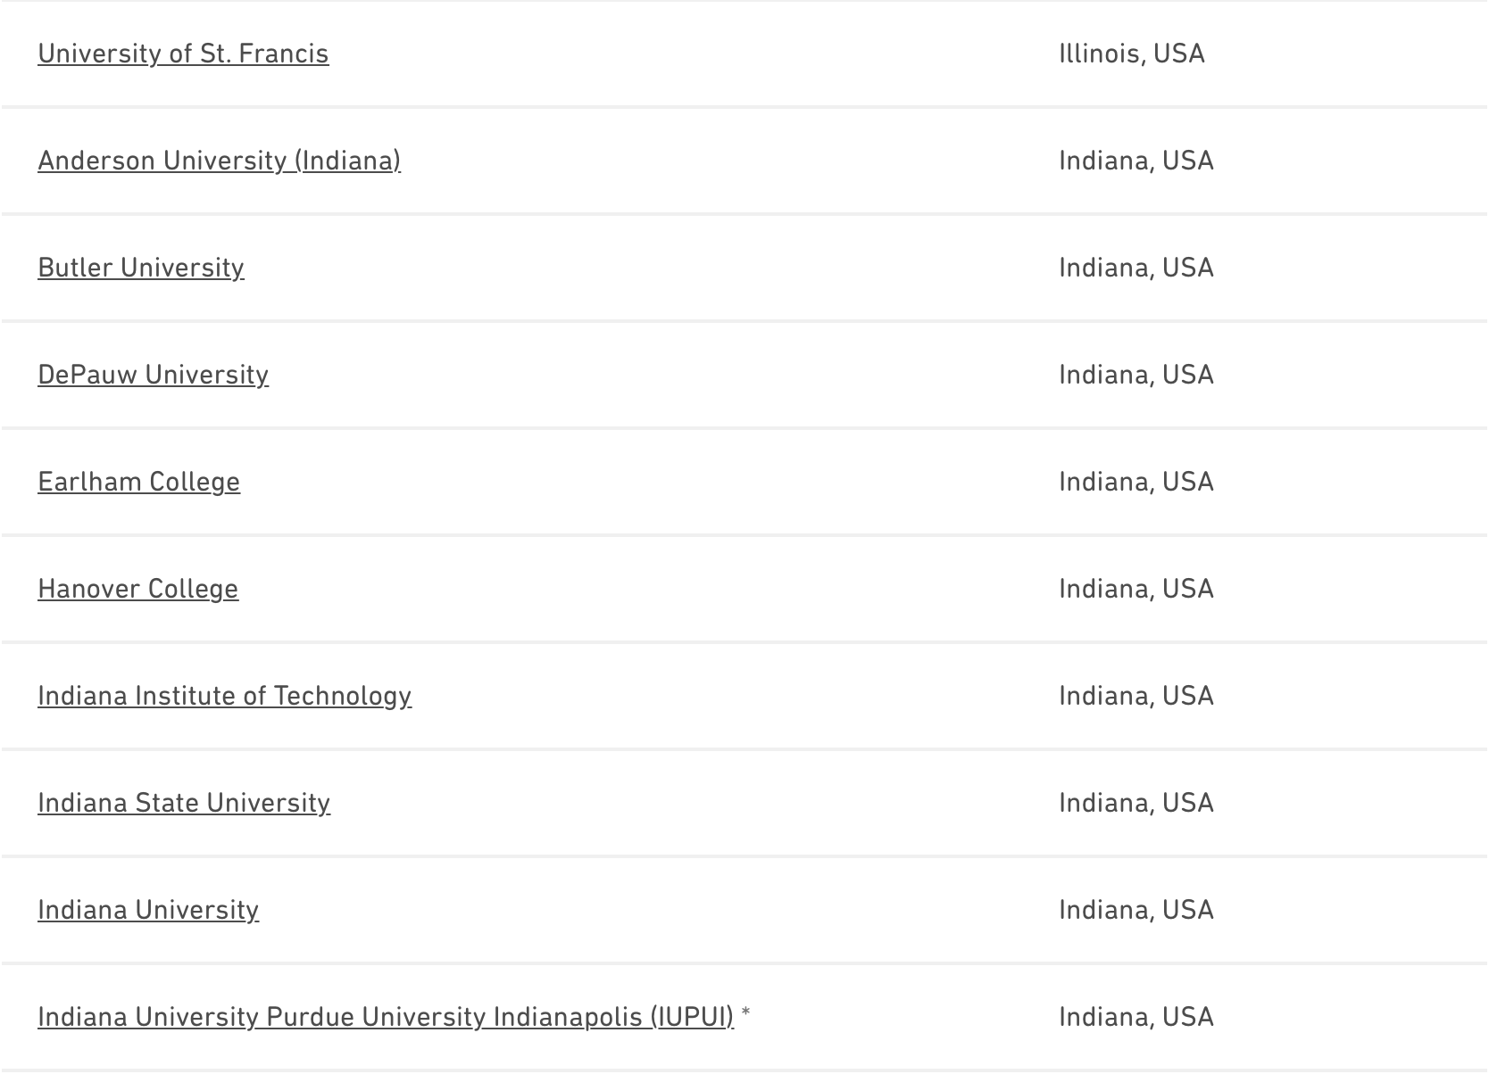Open the Hanover College link
This screenshot has width=1489, height=1074.
pyautogui.click(x=137, y=590)
